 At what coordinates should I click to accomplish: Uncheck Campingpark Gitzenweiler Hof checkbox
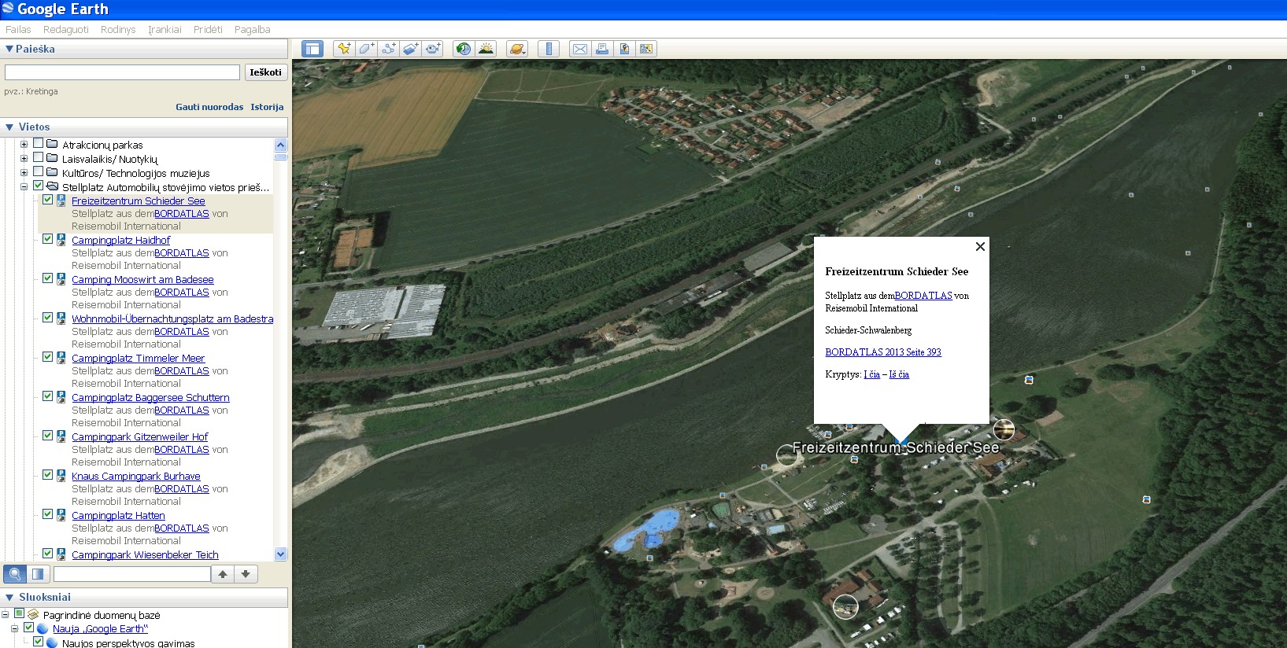pos(47,436)
